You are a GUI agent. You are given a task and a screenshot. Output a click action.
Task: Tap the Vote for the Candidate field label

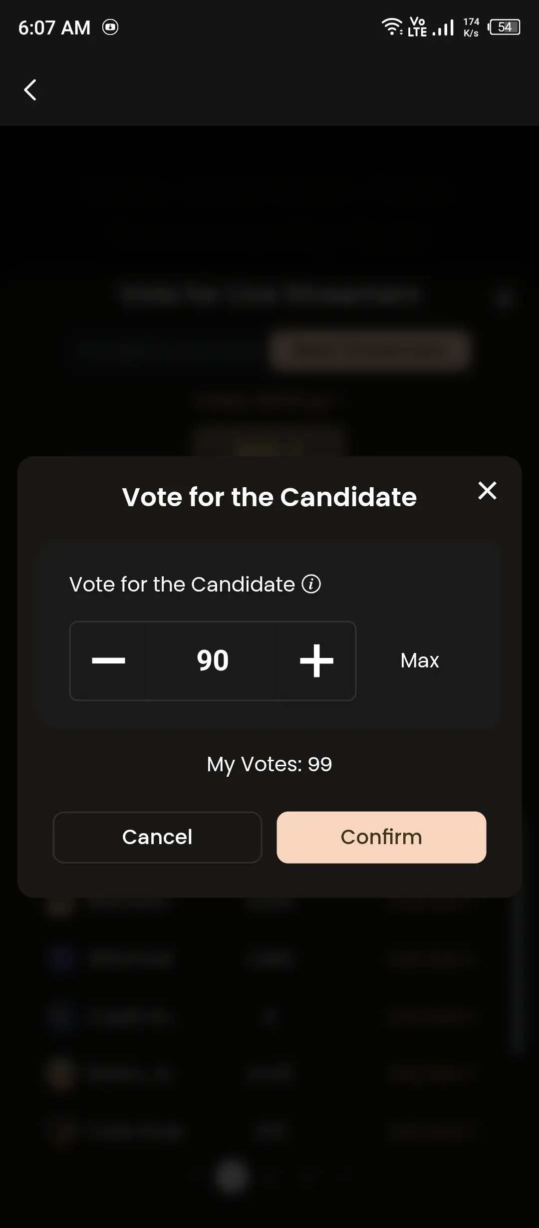pos(182,584)
